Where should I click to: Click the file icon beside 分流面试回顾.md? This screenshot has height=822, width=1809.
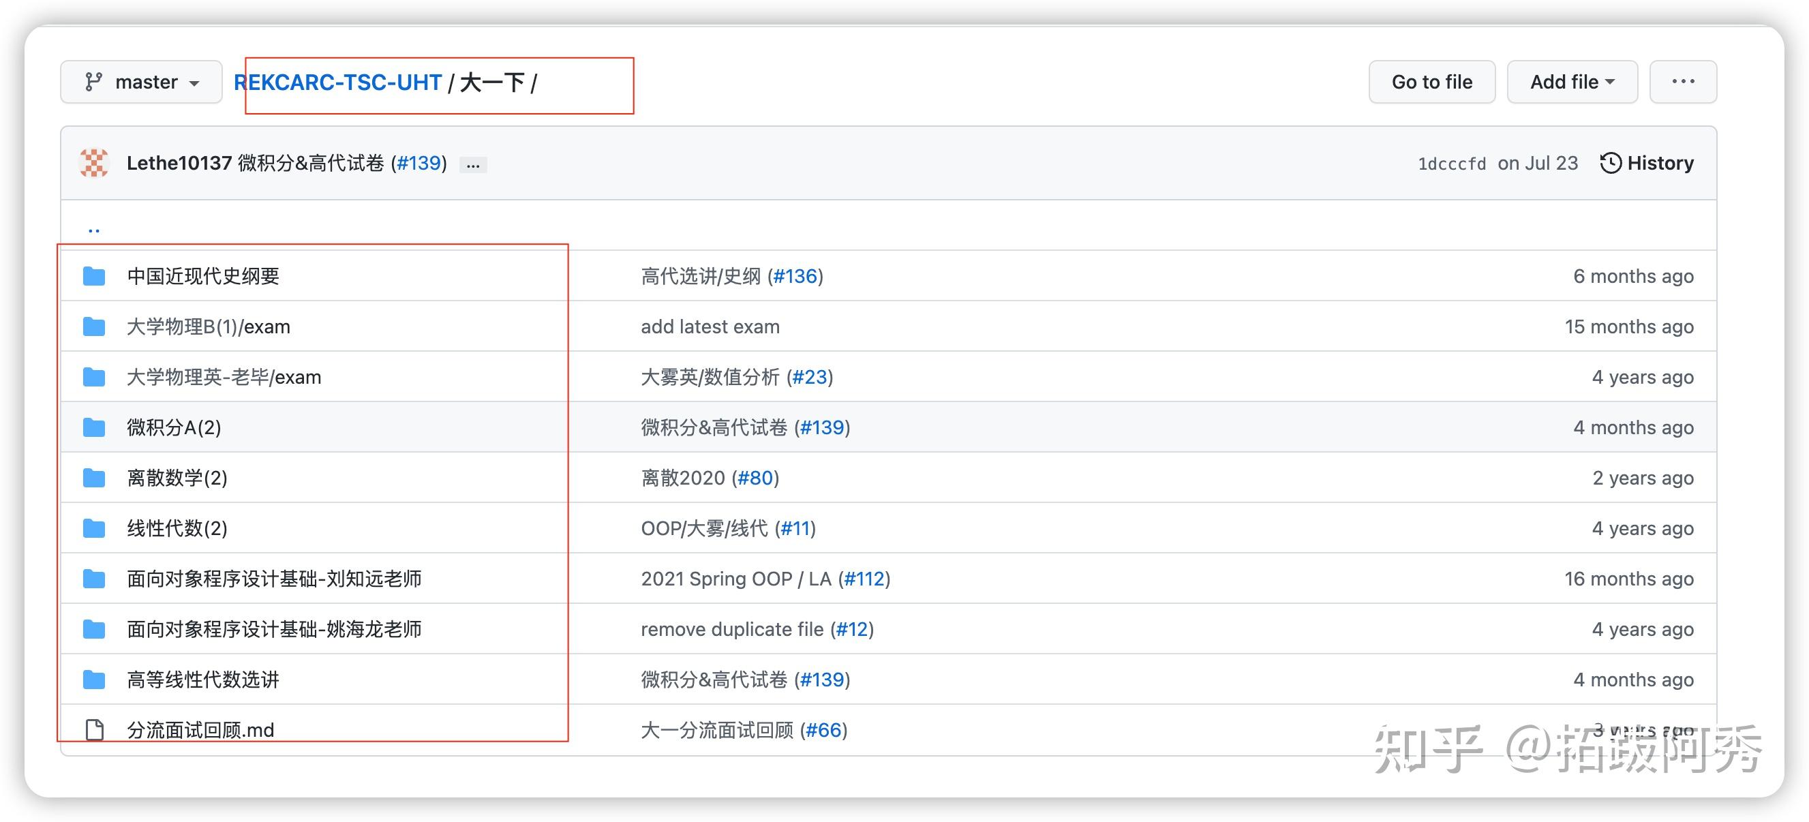(93, 729)
